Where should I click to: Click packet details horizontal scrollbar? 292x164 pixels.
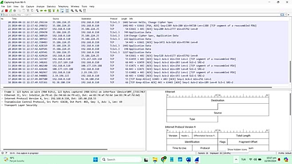coord(55,149)
